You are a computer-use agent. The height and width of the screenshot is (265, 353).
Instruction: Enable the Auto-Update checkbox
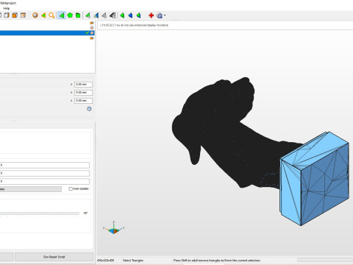point(71,188)
